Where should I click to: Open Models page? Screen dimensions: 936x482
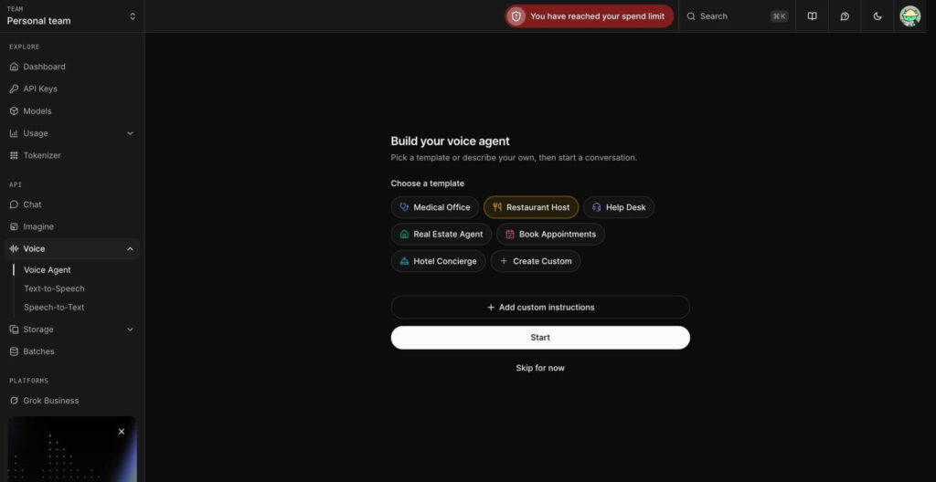(x=71, y=111)
